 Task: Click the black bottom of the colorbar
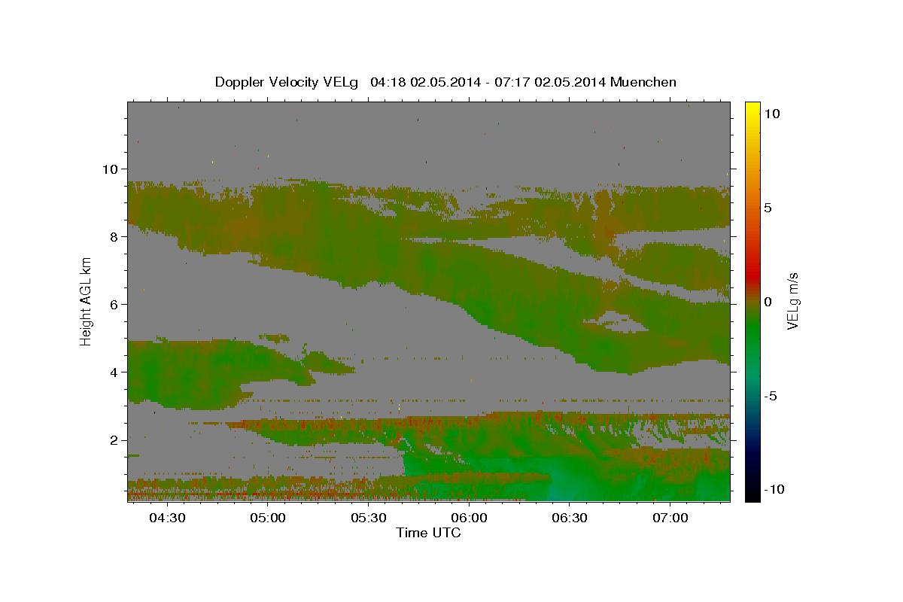[752, 493]
